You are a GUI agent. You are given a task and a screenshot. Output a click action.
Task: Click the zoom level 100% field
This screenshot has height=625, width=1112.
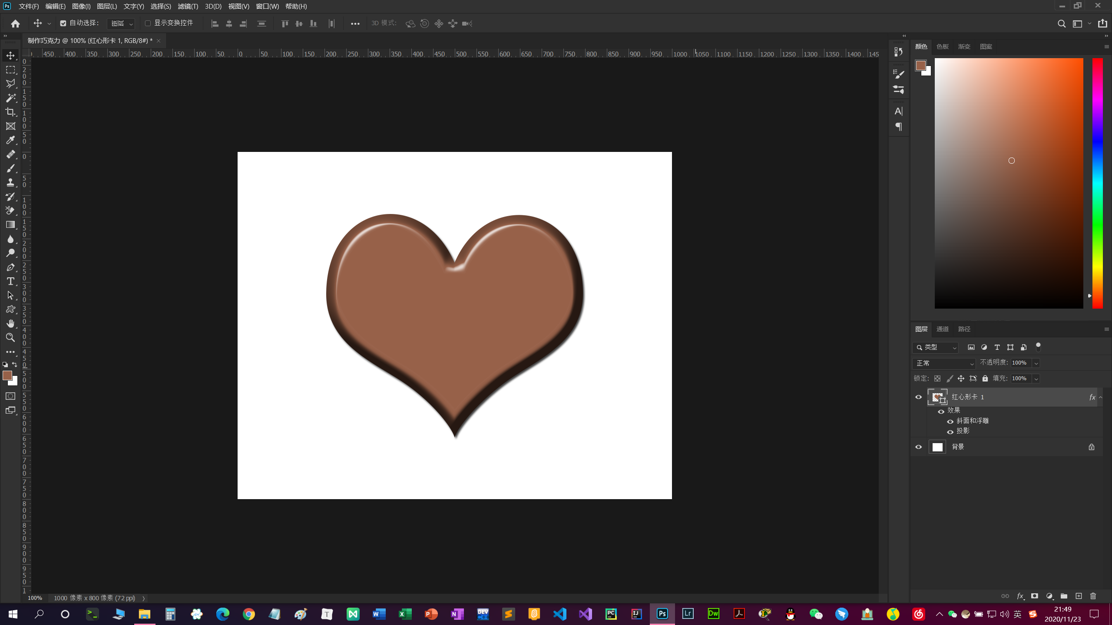pos(35,598)
